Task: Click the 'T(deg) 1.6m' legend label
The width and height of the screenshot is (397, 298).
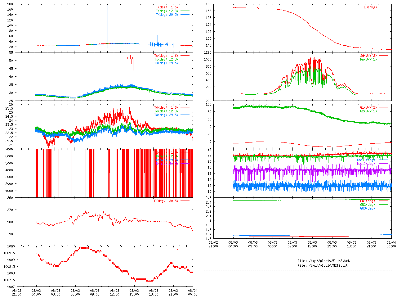Action: (167, 7)
